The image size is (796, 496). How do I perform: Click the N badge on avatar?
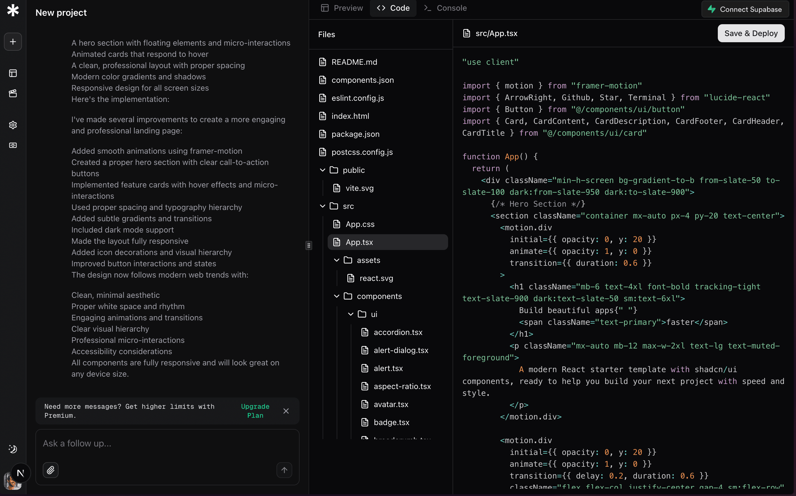pos(21,473)
